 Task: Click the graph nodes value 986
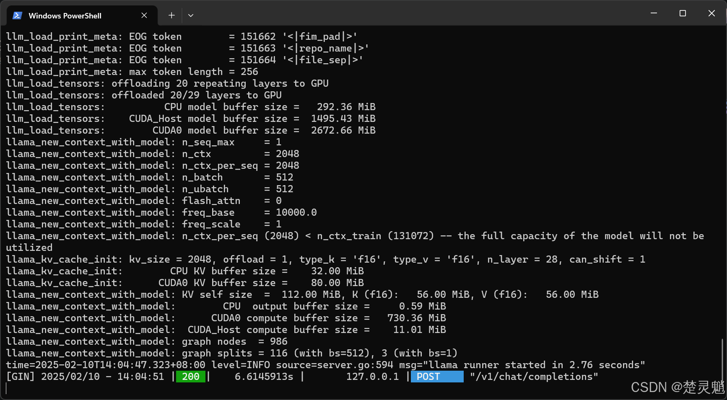click(279, 341)
